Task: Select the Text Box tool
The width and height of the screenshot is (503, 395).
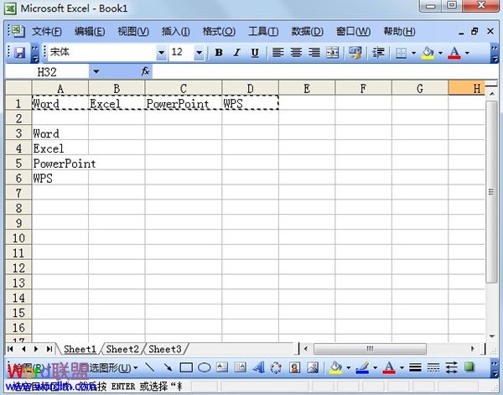Action: click(x=222, y=367)
